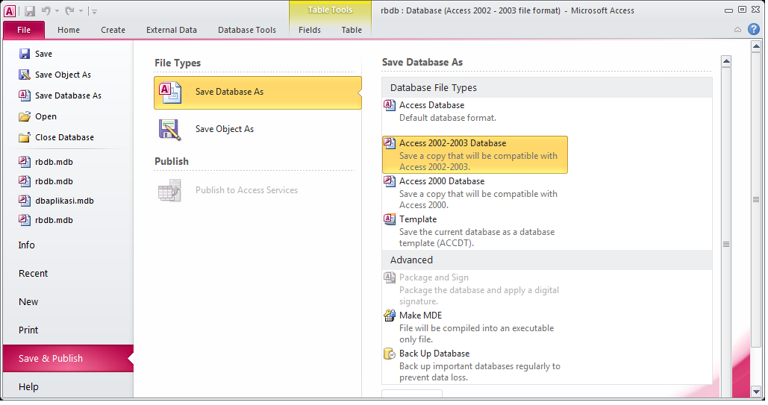
Task: Click the outer window scroll-up arrow
Action: [x=756, y=46]
